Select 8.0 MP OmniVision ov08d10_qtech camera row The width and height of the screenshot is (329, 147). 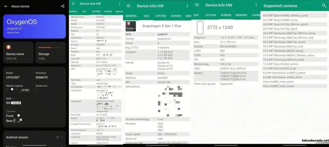point(295,73)
